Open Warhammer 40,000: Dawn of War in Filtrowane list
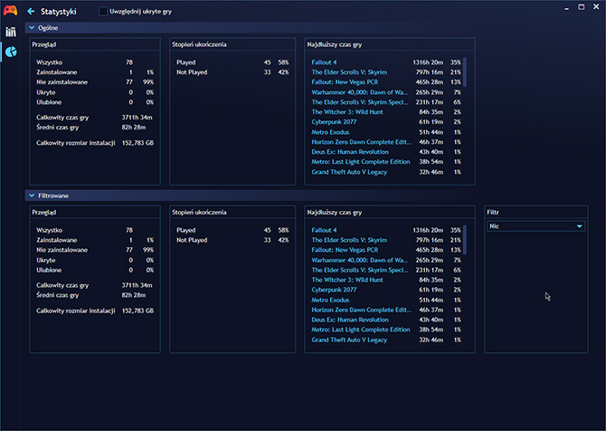606x431 pixels. (359, 260)
